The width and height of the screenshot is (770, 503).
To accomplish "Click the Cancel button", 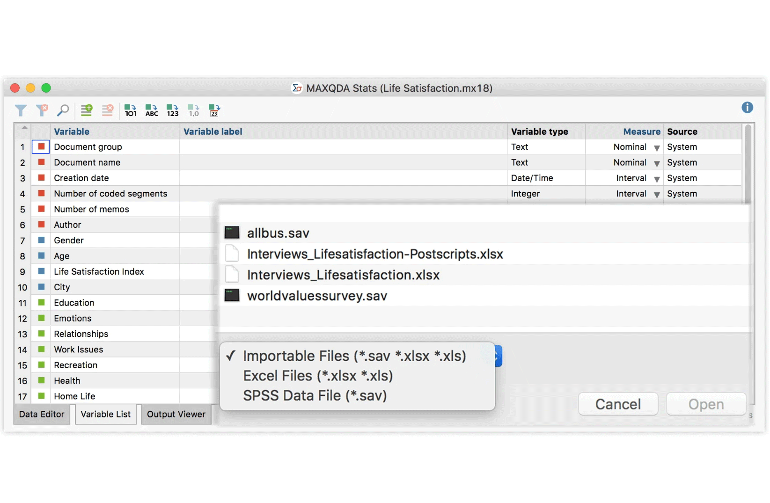I will pos(618,404).
